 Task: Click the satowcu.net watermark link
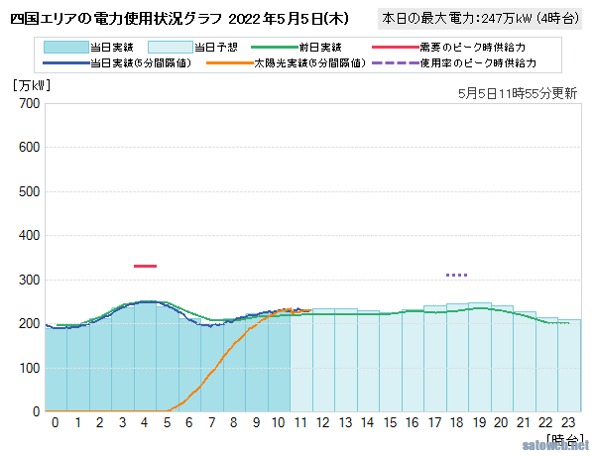557,446
